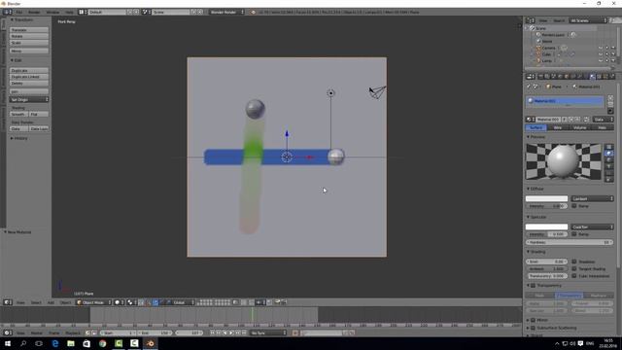The image size is (622, 350).
Task: Jump to the first frame
Action: 212,332
